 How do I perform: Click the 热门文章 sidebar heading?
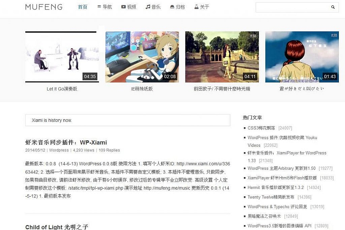tap(252, 118)
